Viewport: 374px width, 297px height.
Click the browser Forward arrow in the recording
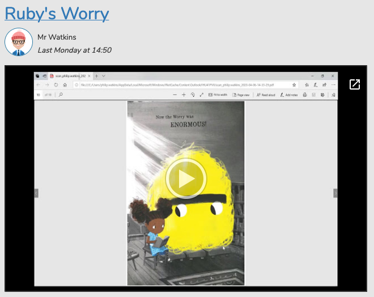pos(47,85)
